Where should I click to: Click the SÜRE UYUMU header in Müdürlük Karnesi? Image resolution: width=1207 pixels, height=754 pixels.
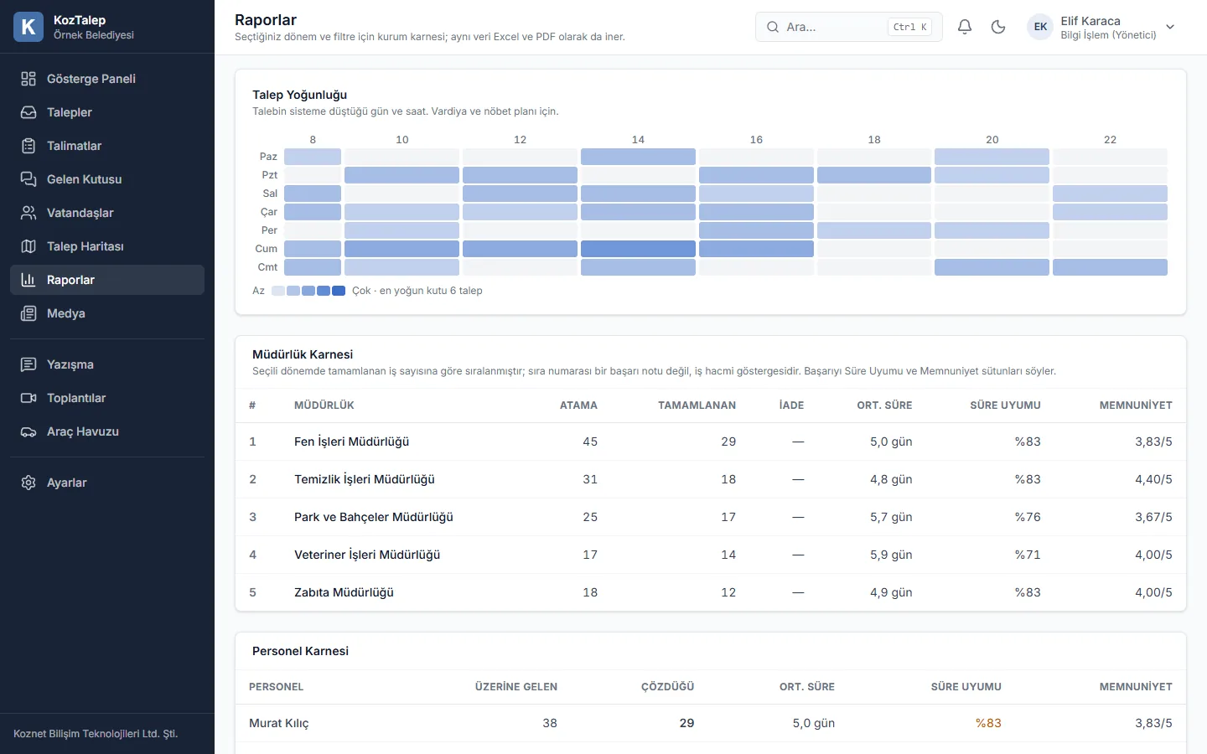1005,405
